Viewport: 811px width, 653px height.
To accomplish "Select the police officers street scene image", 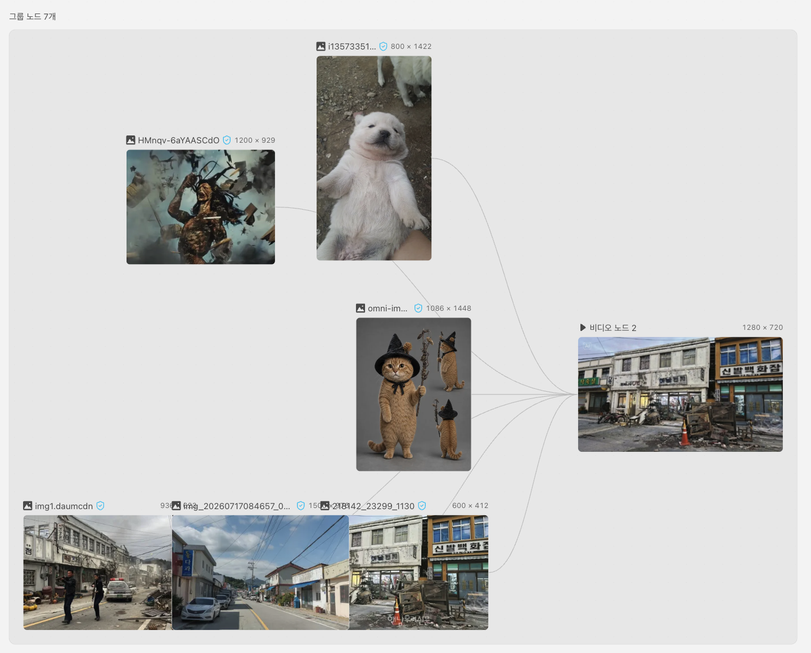I will (x=97, y=573).
